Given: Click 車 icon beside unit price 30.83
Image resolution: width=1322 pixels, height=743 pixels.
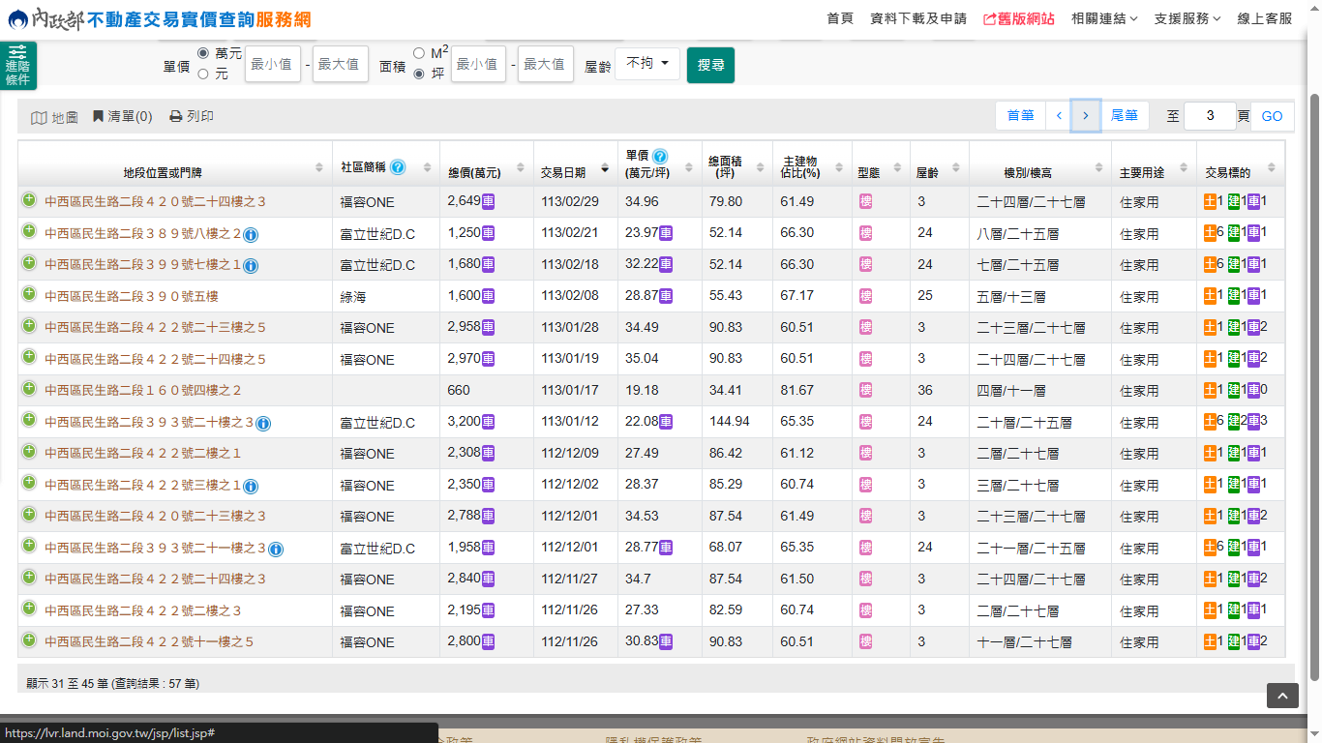Looking at the screenshot, I should pyautogui.click(x=666, y=640).
